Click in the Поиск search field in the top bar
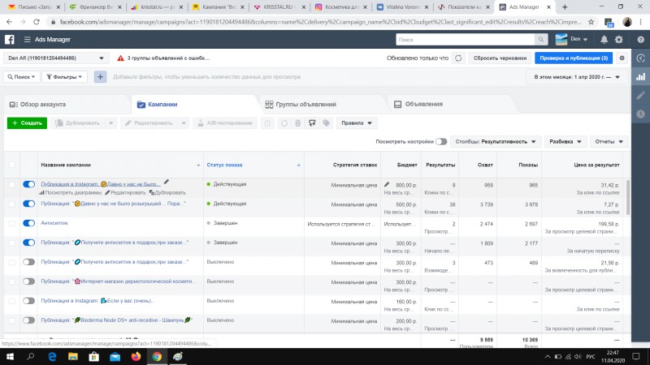The image size is (650, 365). (x=465, y=39)
